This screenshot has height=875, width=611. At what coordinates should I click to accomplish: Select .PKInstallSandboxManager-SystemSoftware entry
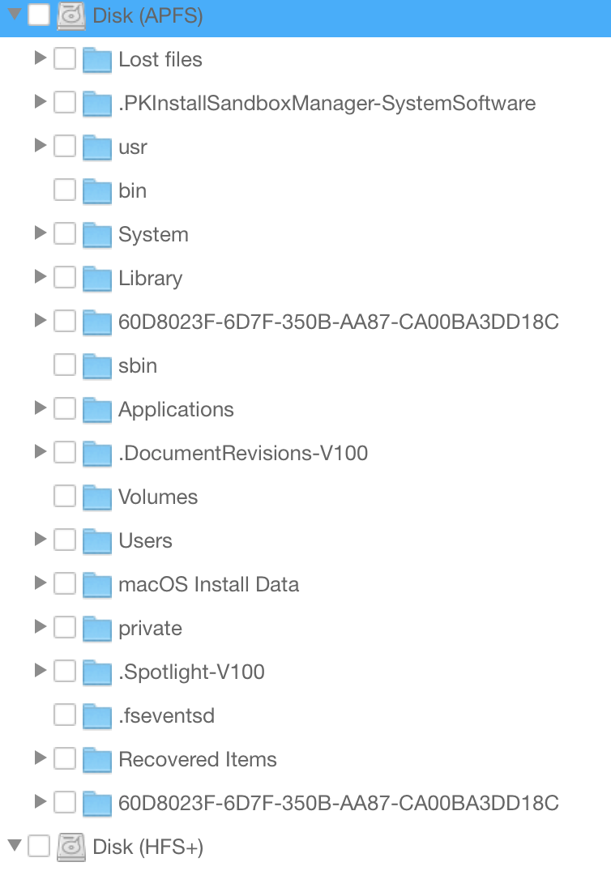click(x=327, y=104)
